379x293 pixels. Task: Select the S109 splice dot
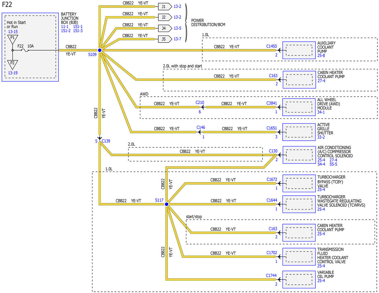[100, 50]
